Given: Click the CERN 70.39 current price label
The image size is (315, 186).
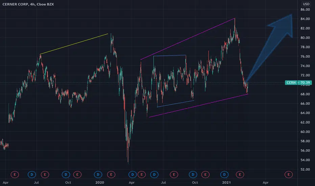Looking at the screenshot, I should coord(298,83).
